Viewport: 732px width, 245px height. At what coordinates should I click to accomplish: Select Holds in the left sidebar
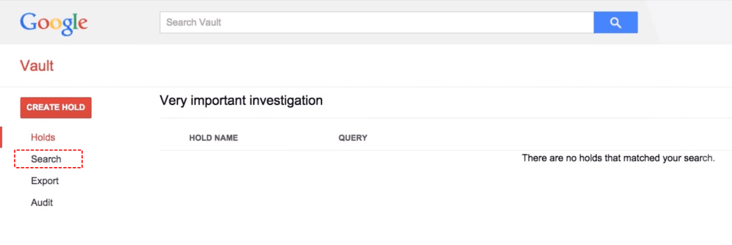(43, 137)
